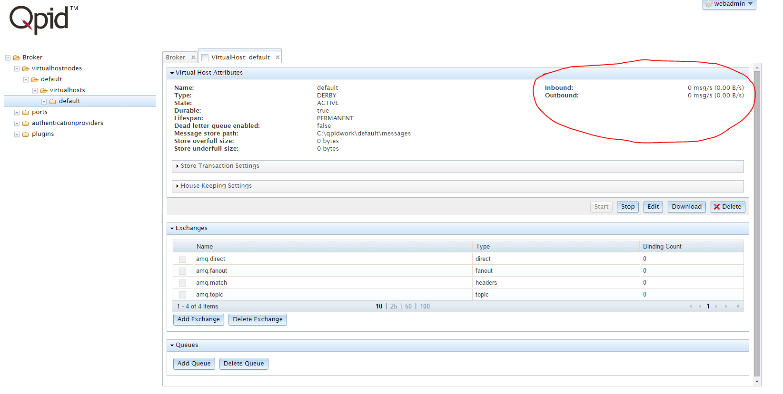Go to previous page of exchanges
Image resolution: width=783 pixels, height=394 pixels.
click(700, 307)
